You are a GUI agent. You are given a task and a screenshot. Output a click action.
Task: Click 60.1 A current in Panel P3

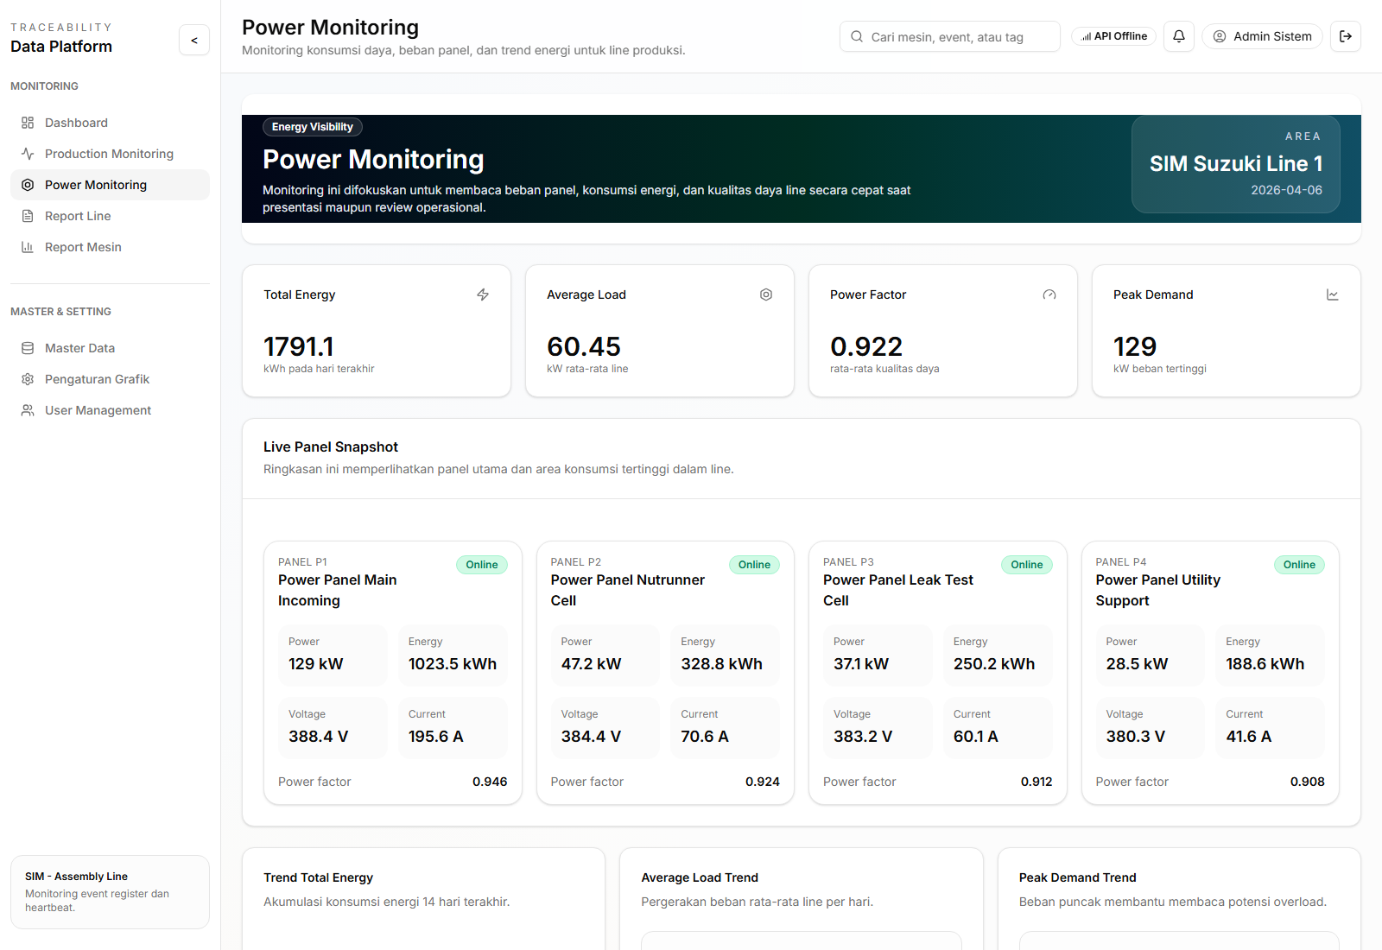pos(976,737)
